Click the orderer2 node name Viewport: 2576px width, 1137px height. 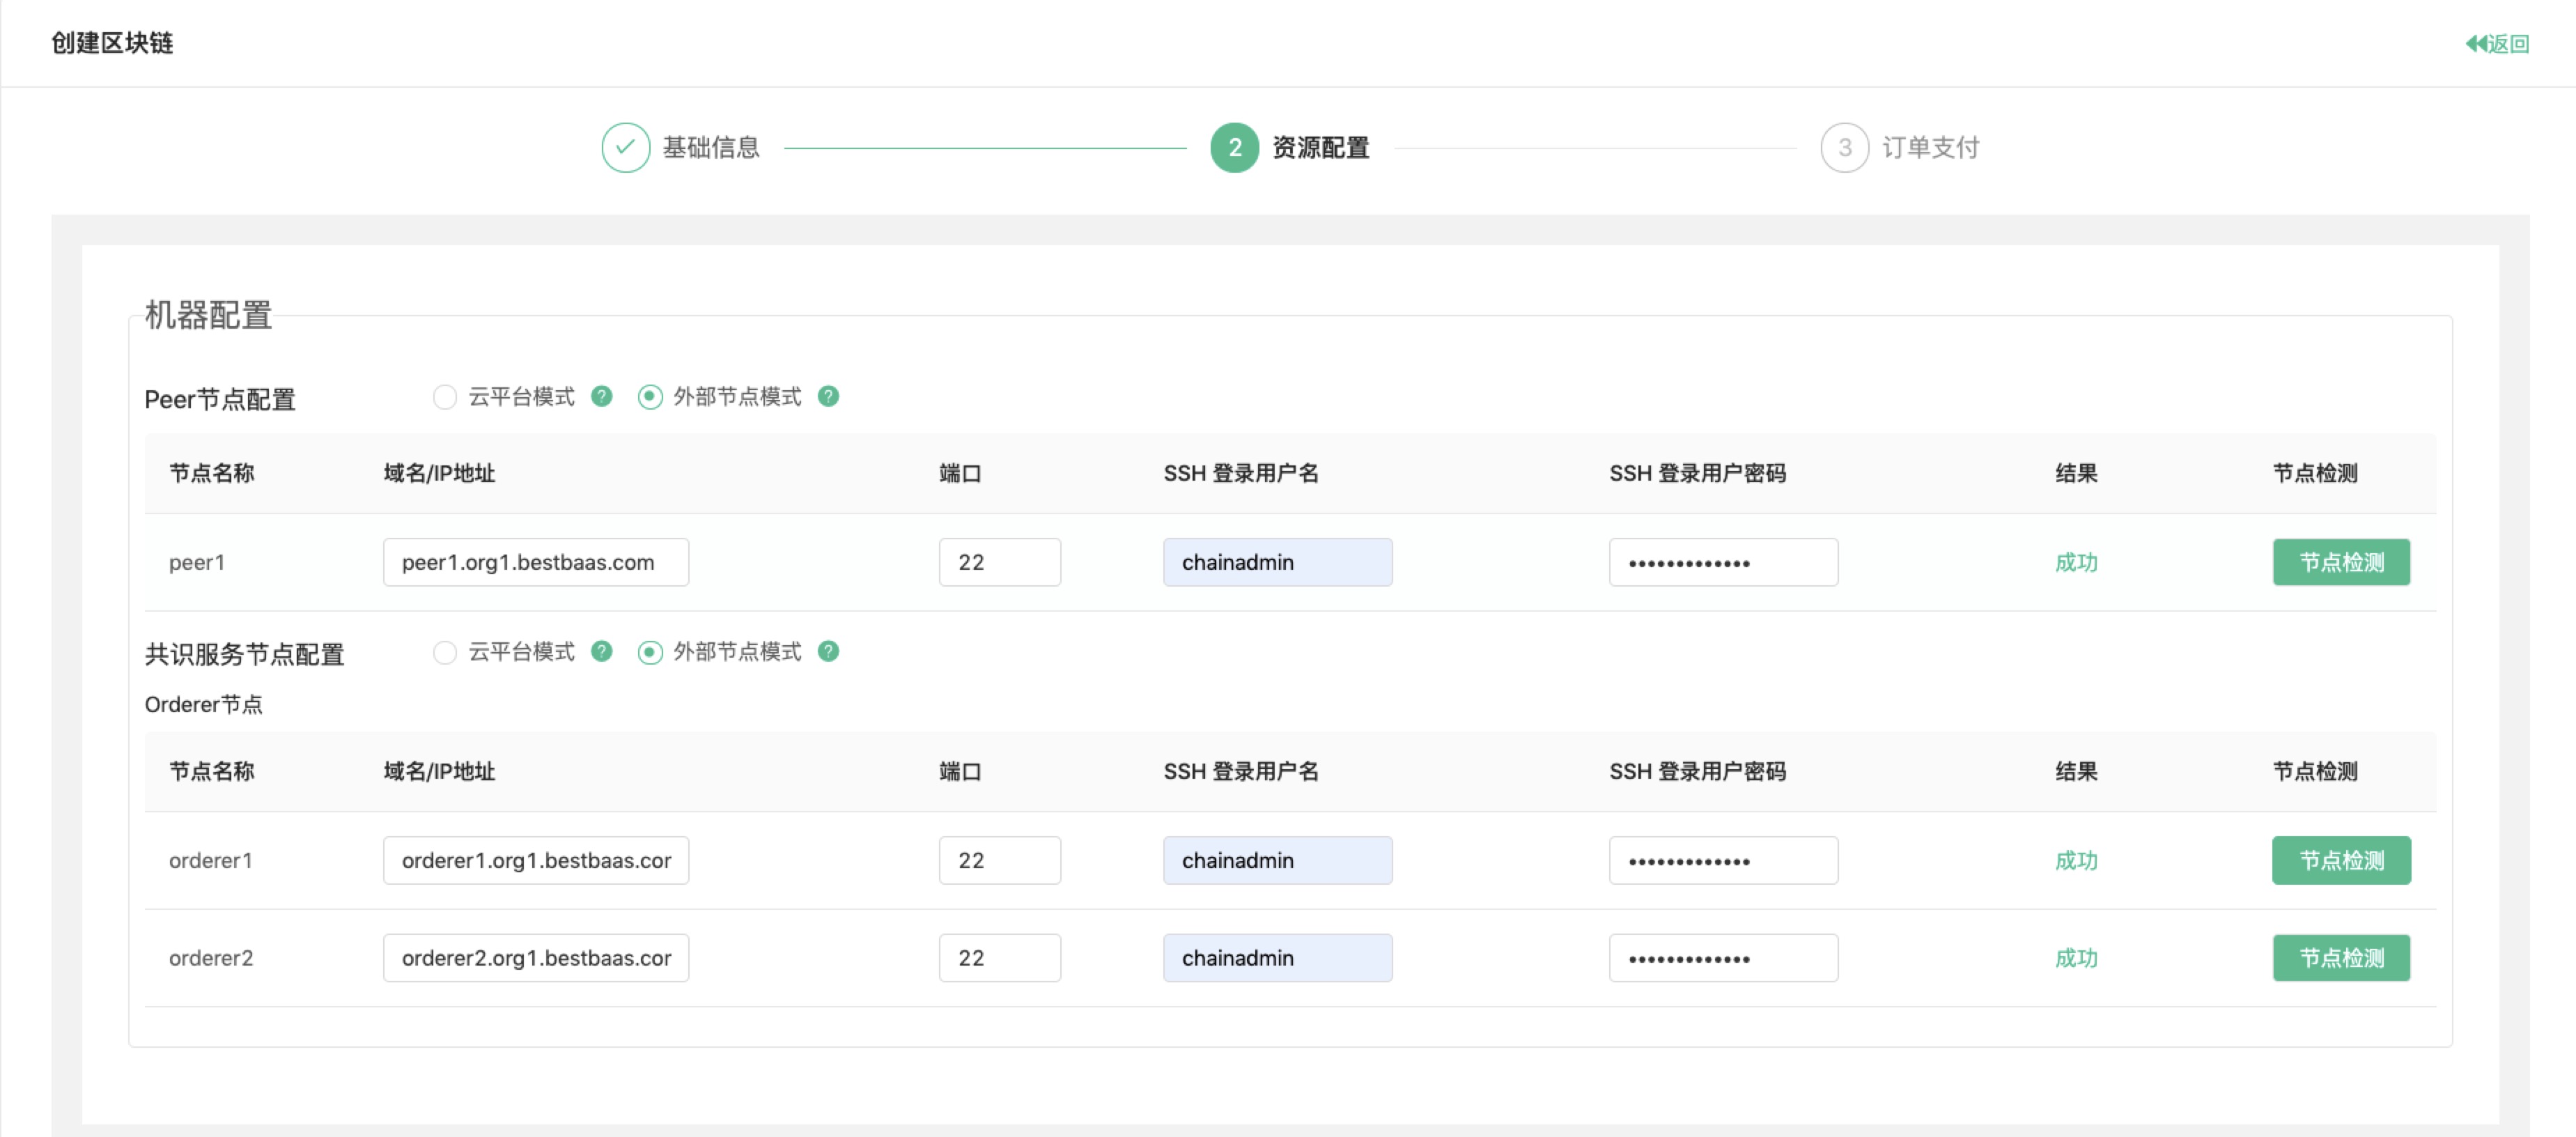click(211, 958)
